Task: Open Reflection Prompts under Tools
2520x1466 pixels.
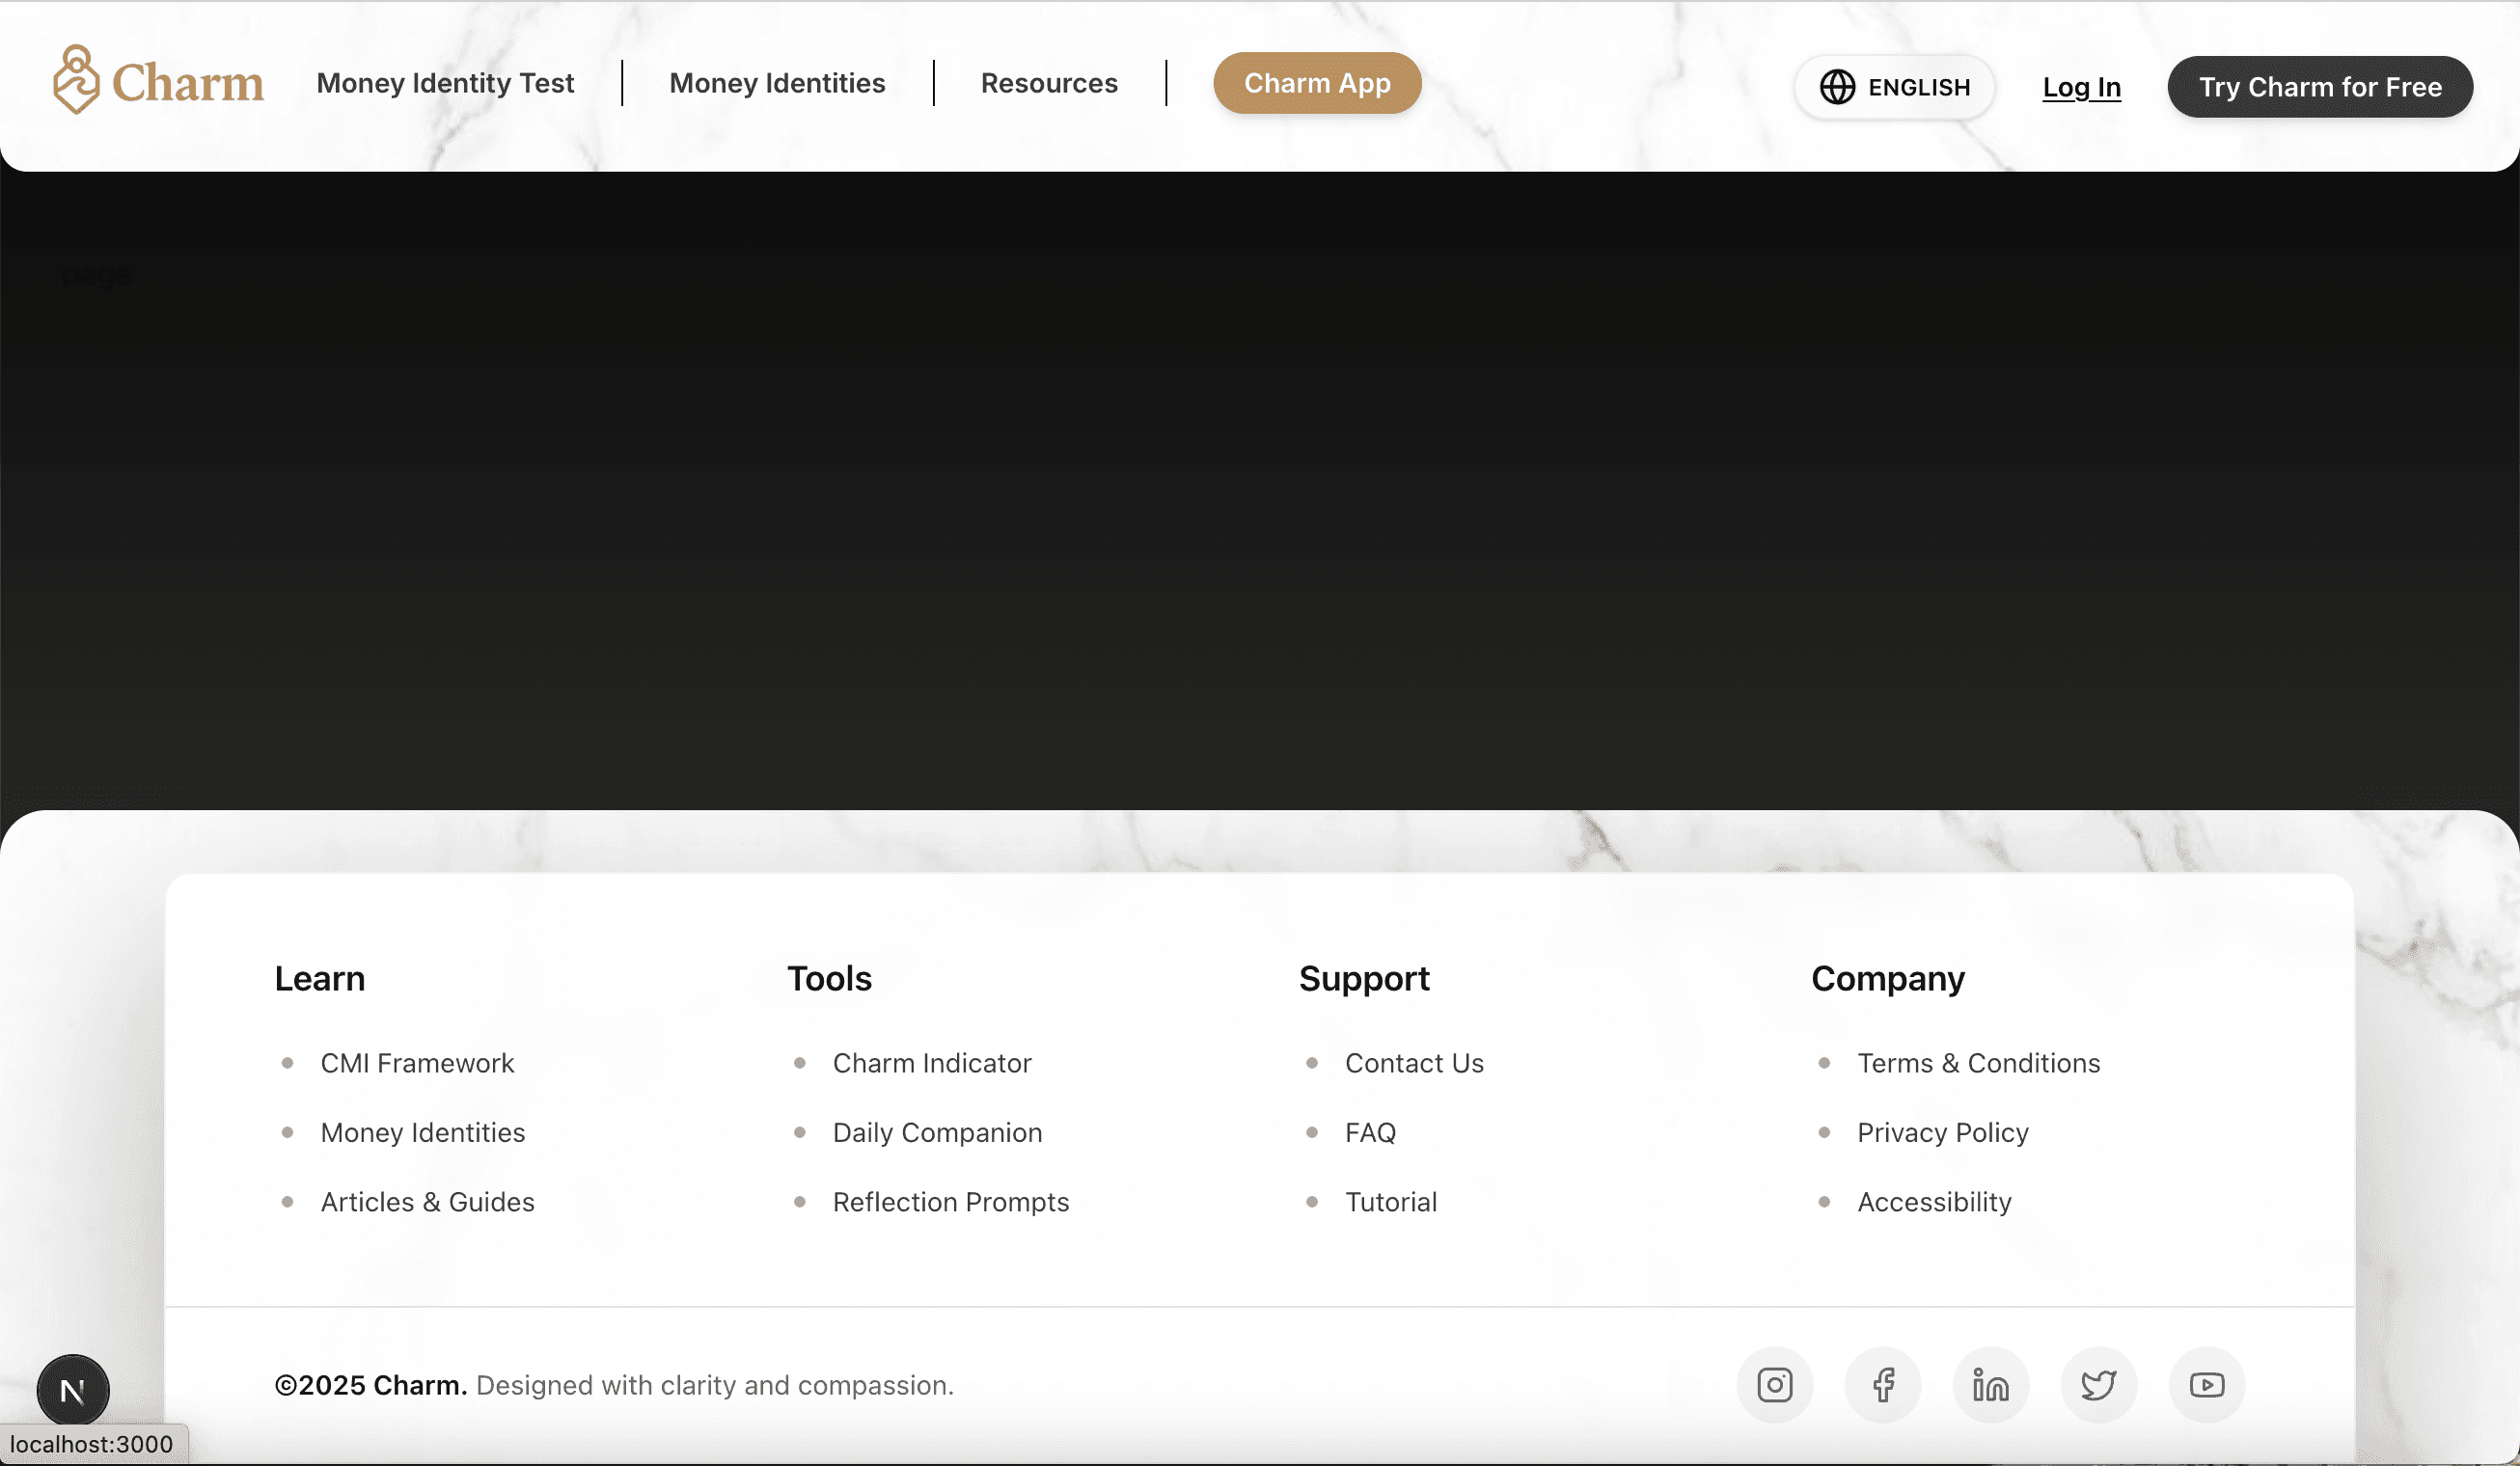Action: click(x=950, y=1202)
